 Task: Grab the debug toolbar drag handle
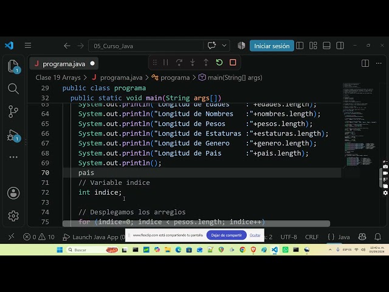pos(155,62)
